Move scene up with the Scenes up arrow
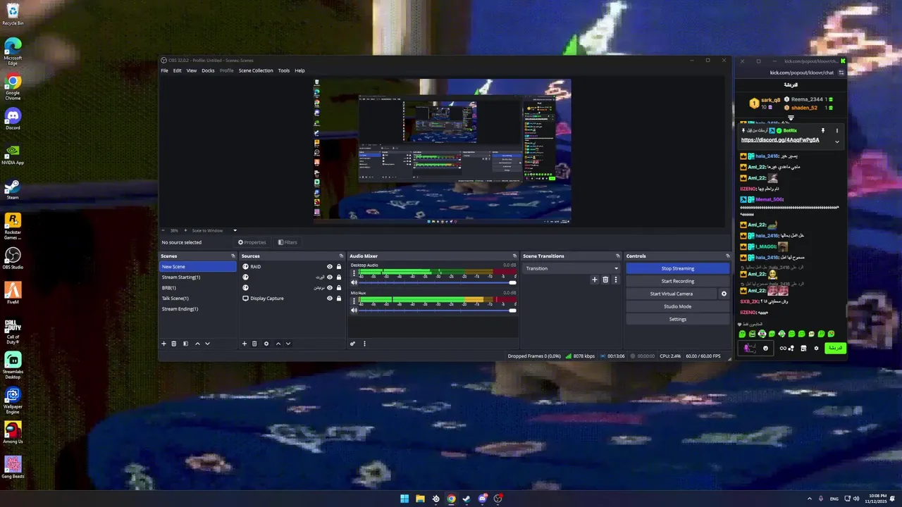902x507 pixels. 197,344
